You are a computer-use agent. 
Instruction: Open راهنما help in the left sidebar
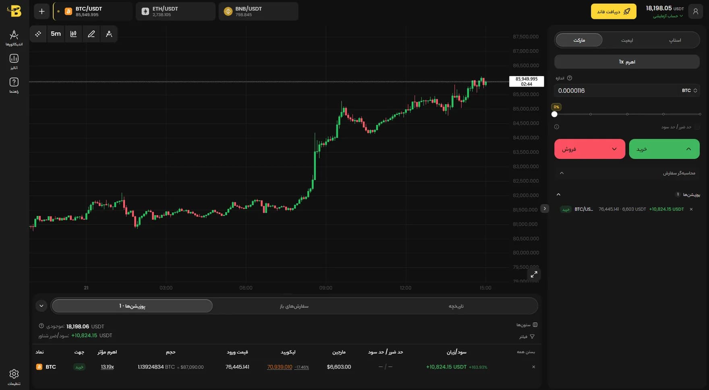click(x=14, y=85)
